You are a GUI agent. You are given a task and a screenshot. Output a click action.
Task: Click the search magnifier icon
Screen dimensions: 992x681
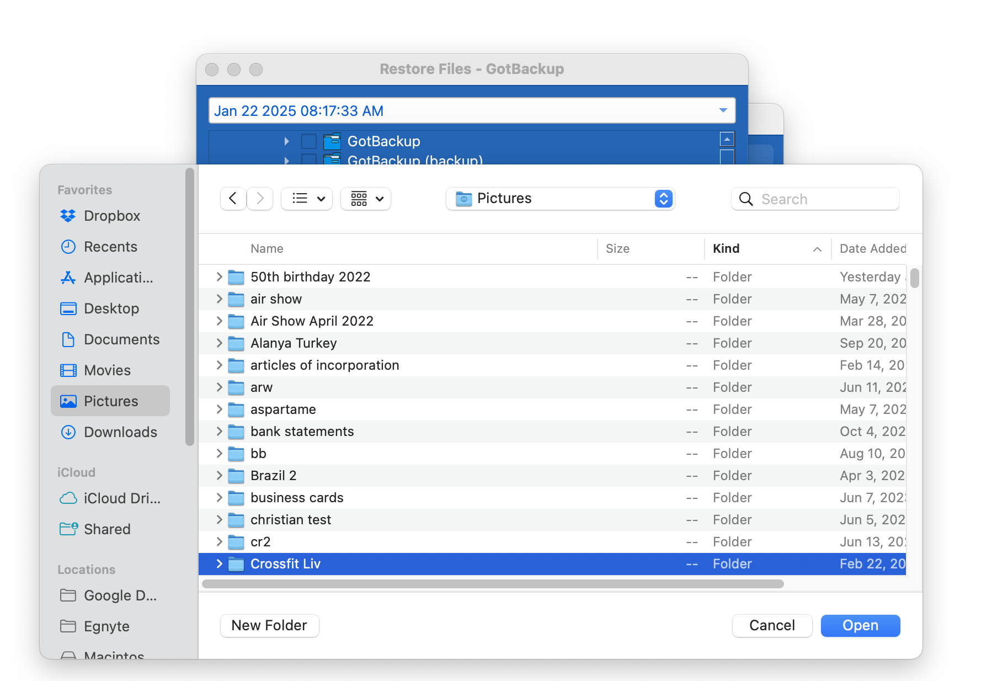[746, 199]
